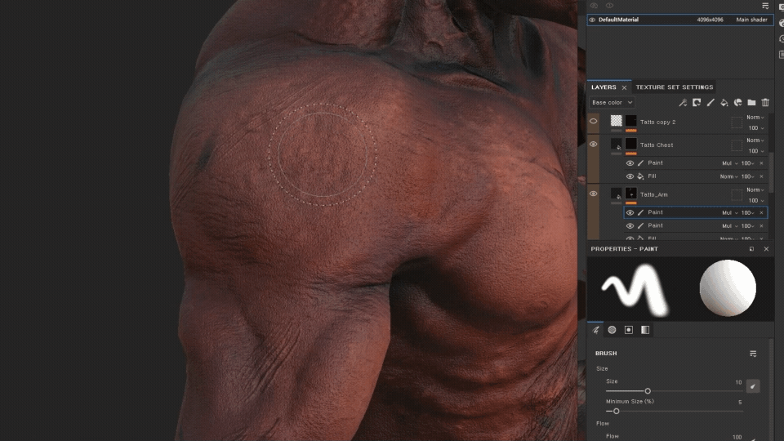Image resolution: width=784 pixels, height=441 pixels.
Task: Remove the Fill effect under Tatto Chest
Action: point(761,176)
